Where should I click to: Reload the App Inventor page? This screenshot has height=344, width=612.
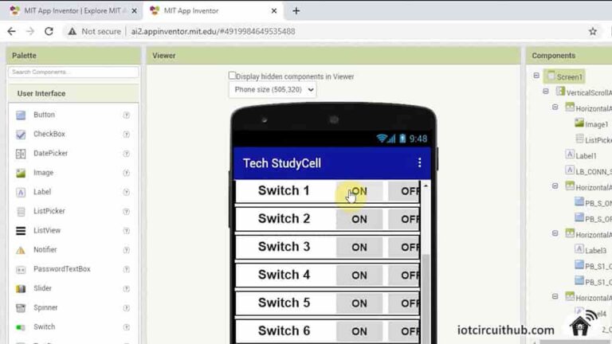(x=49, y=31)
